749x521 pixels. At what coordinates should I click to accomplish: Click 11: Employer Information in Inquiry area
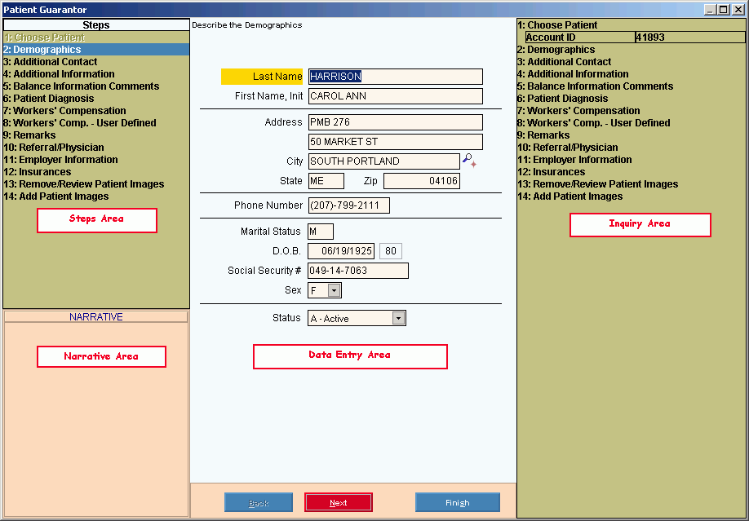(574, 160)
